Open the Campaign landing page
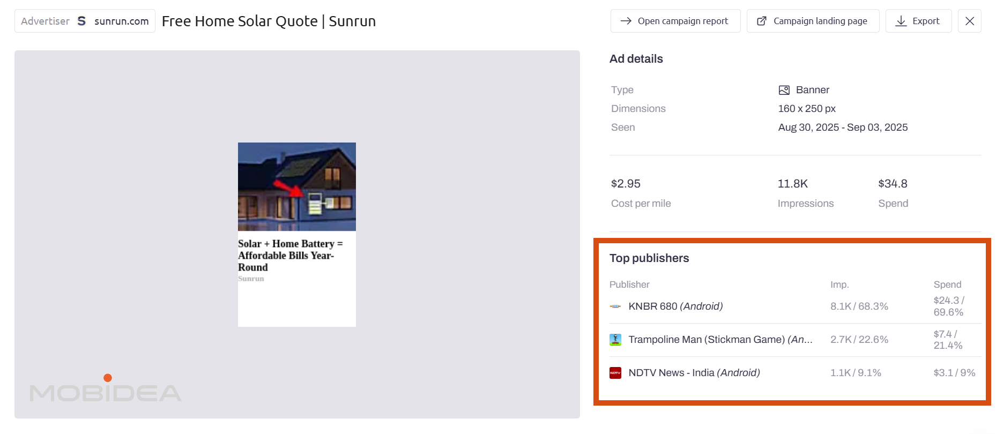 813,21
